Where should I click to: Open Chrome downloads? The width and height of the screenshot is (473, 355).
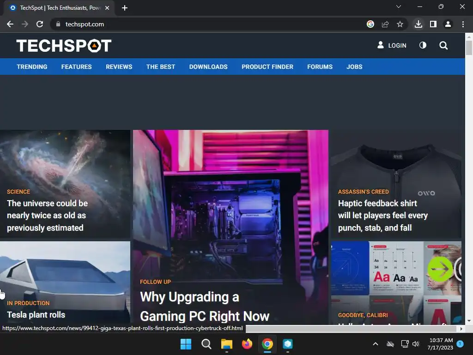(418, 24)
